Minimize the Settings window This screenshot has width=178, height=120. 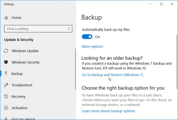[151, 4]
